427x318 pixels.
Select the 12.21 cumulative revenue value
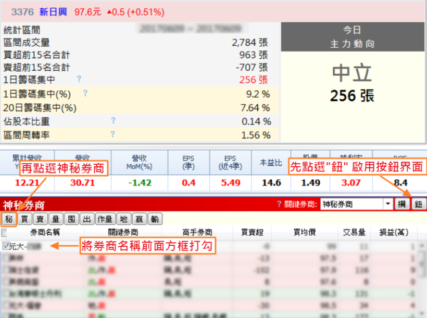tap(27, 183)
